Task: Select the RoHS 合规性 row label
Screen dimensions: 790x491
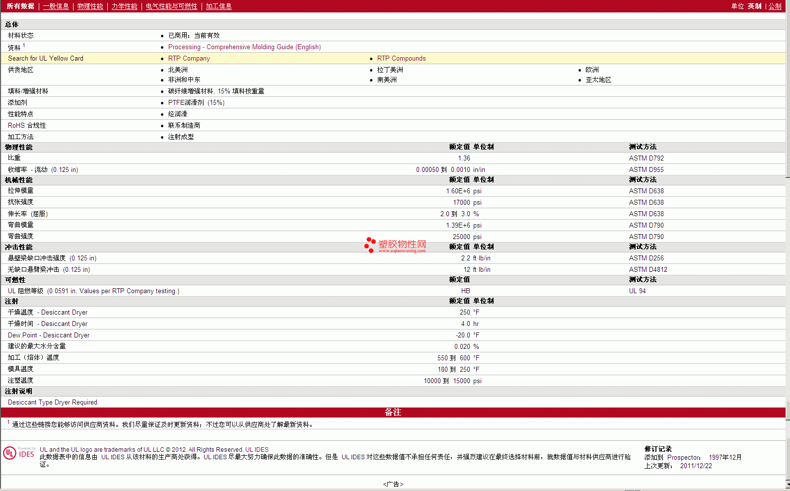Action: [x=27, y=125]
